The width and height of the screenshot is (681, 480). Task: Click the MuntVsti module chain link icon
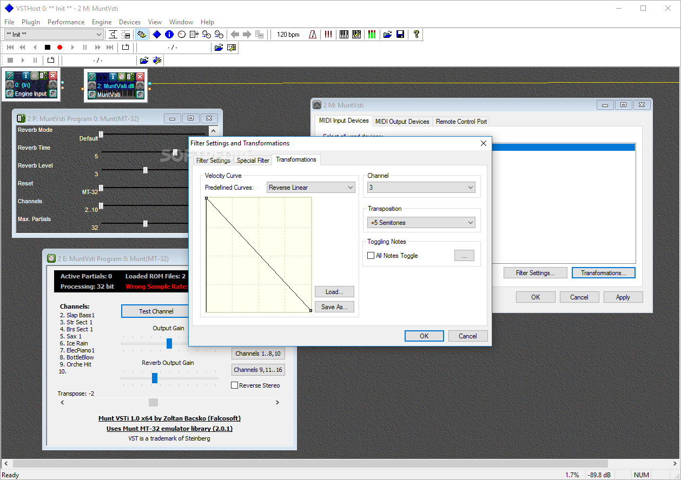tap(91, 77)
